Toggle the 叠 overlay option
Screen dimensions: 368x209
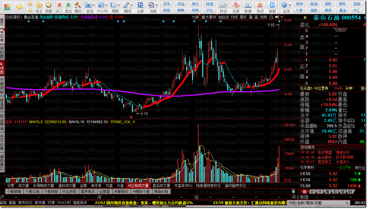click(251, 17)
